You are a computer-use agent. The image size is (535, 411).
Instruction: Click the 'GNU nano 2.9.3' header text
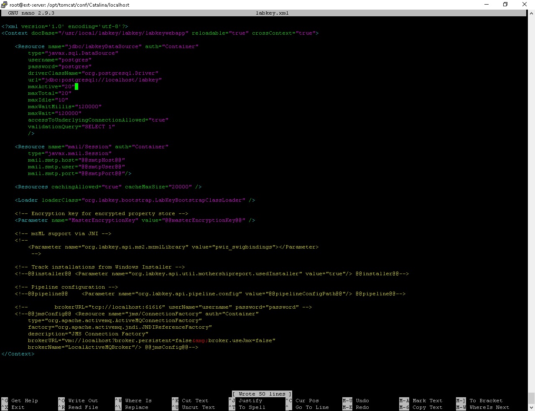point(31,13)
